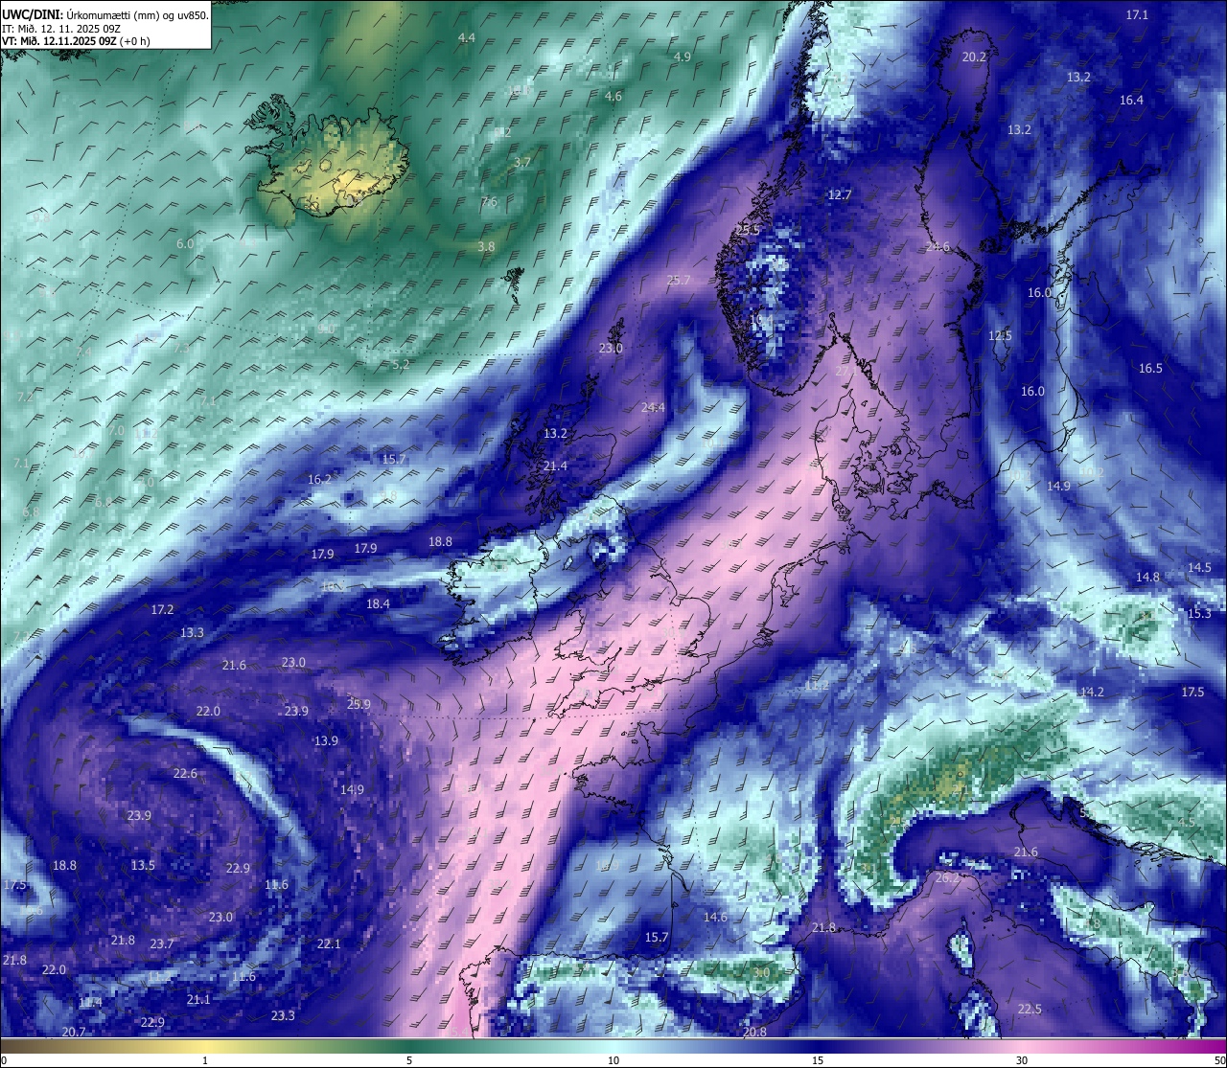Click the 21.4 value over Scotland
Screen dimensions: 1227x1068
555,466
